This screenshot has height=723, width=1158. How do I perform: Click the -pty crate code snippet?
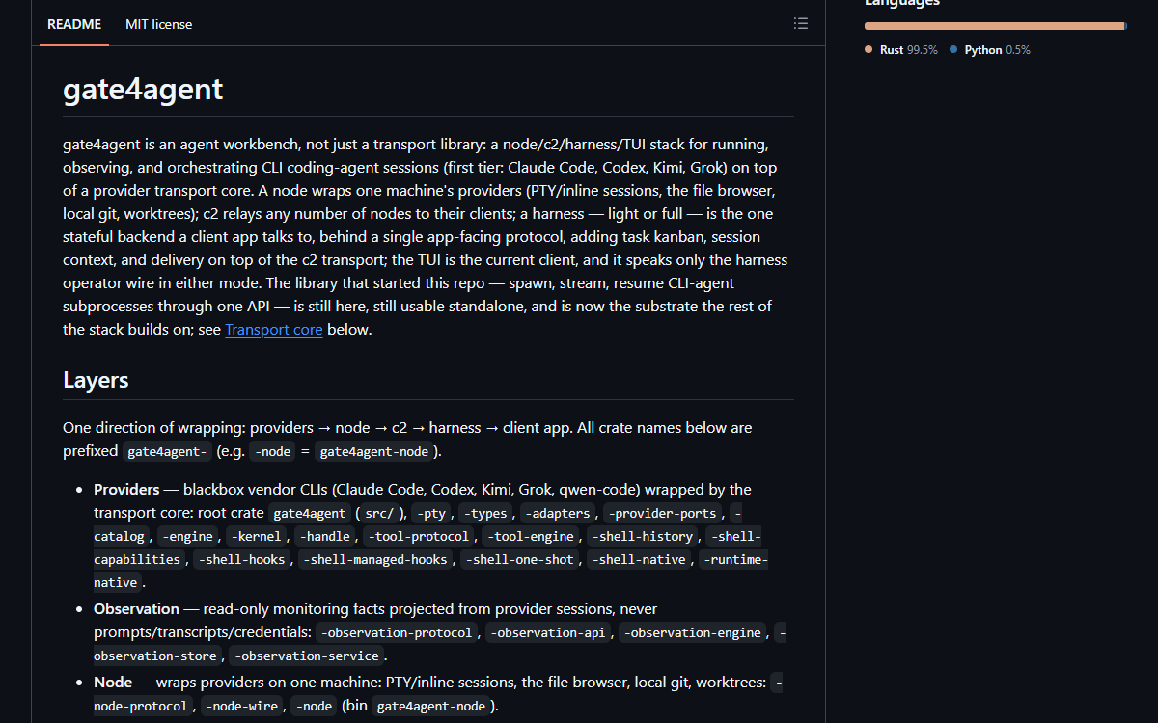[x=430, y=513]
